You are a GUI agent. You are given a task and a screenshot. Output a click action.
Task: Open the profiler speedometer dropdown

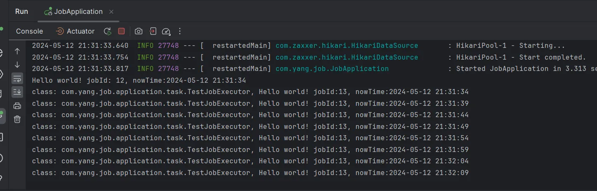pyautogui.click(x=166, y=31)
